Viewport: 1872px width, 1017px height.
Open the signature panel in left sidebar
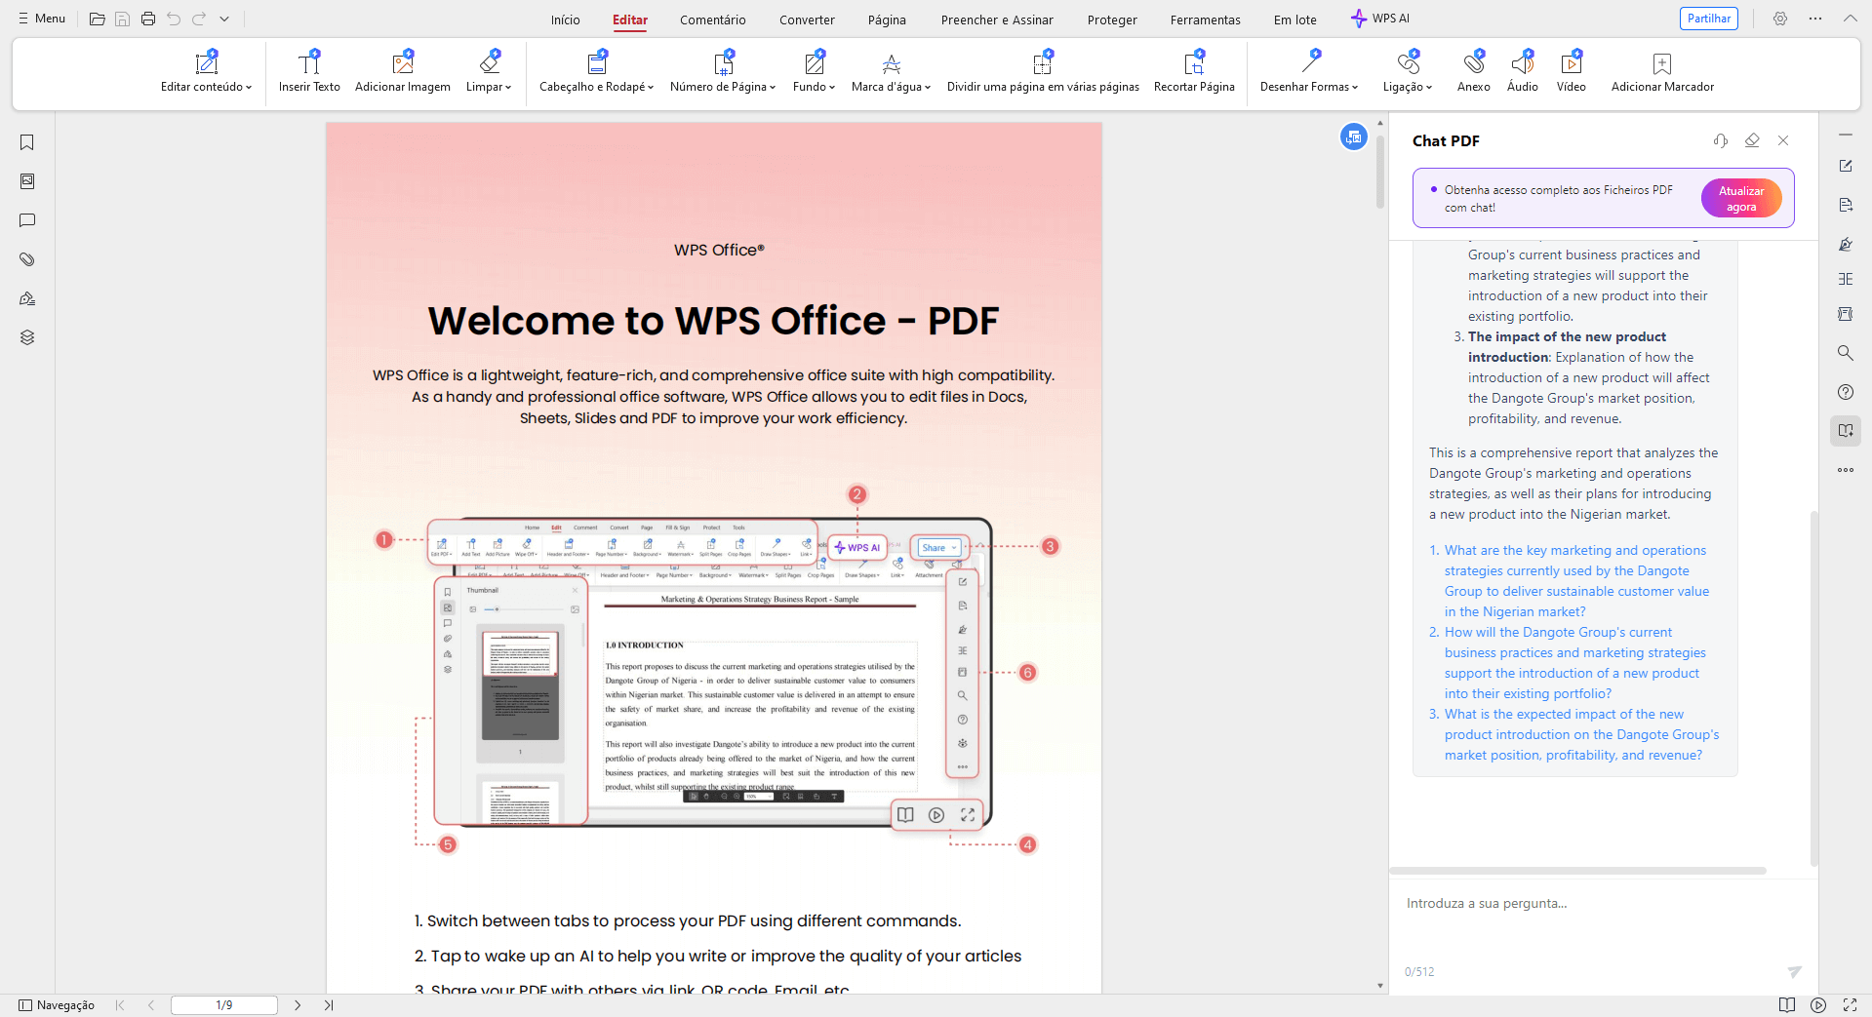pos(27,298)
